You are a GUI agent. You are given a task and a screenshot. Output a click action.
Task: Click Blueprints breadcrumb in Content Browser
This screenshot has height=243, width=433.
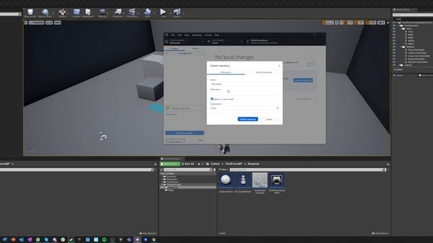pyautogui.click(x=254, y=164)
